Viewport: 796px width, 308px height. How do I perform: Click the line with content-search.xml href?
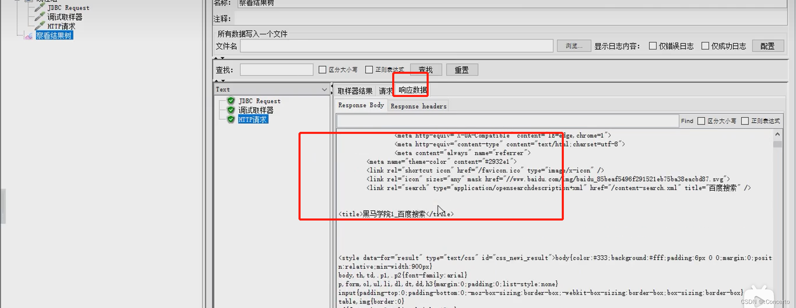558,188
